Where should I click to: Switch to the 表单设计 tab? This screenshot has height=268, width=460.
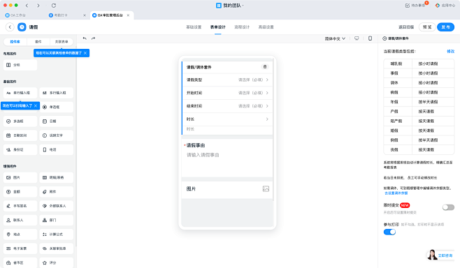[217, 27]
